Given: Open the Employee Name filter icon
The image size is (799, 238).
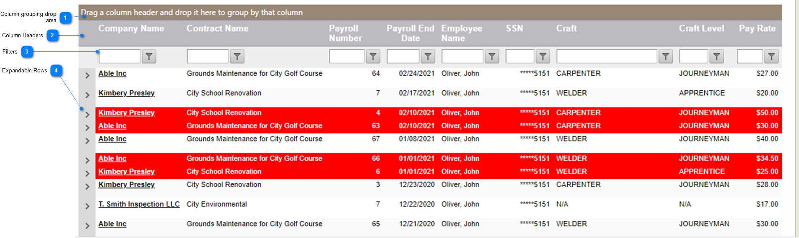Looking at the screenshot, I should click(492, 56).
